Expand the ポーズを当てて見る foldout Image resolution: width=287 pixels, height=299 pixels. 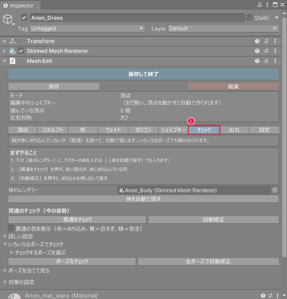tap(6, 271)
